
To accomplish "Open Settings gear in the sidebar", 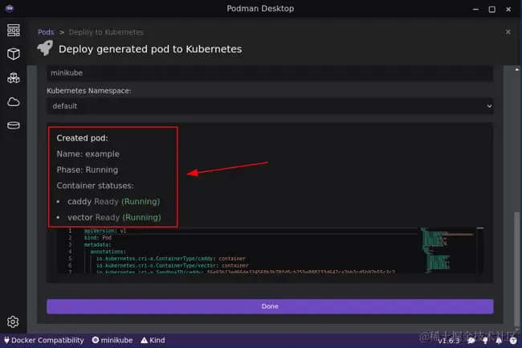I will (13, 321).
